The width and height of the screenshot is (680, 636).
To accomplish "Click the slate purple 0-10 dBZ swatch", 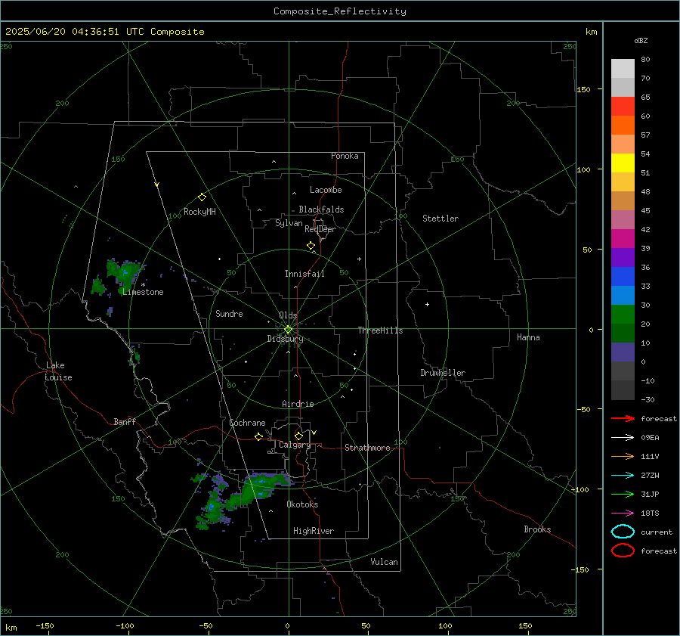I will [623, 352].
